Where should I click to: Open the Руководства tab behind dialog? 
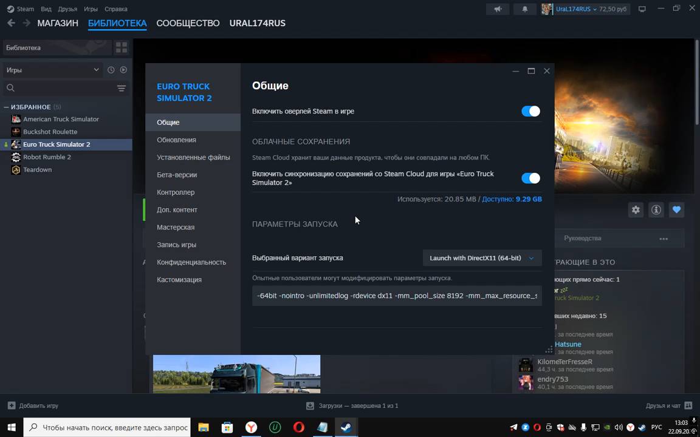tap(583, 239)
